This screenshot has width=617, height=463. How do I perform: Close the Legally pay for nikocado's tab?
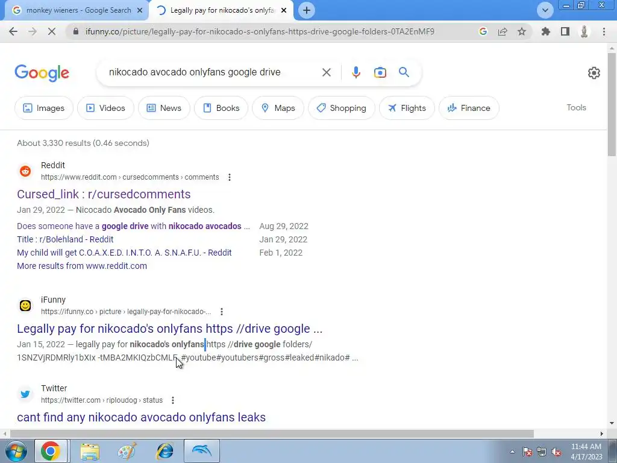tap(284, 10)
